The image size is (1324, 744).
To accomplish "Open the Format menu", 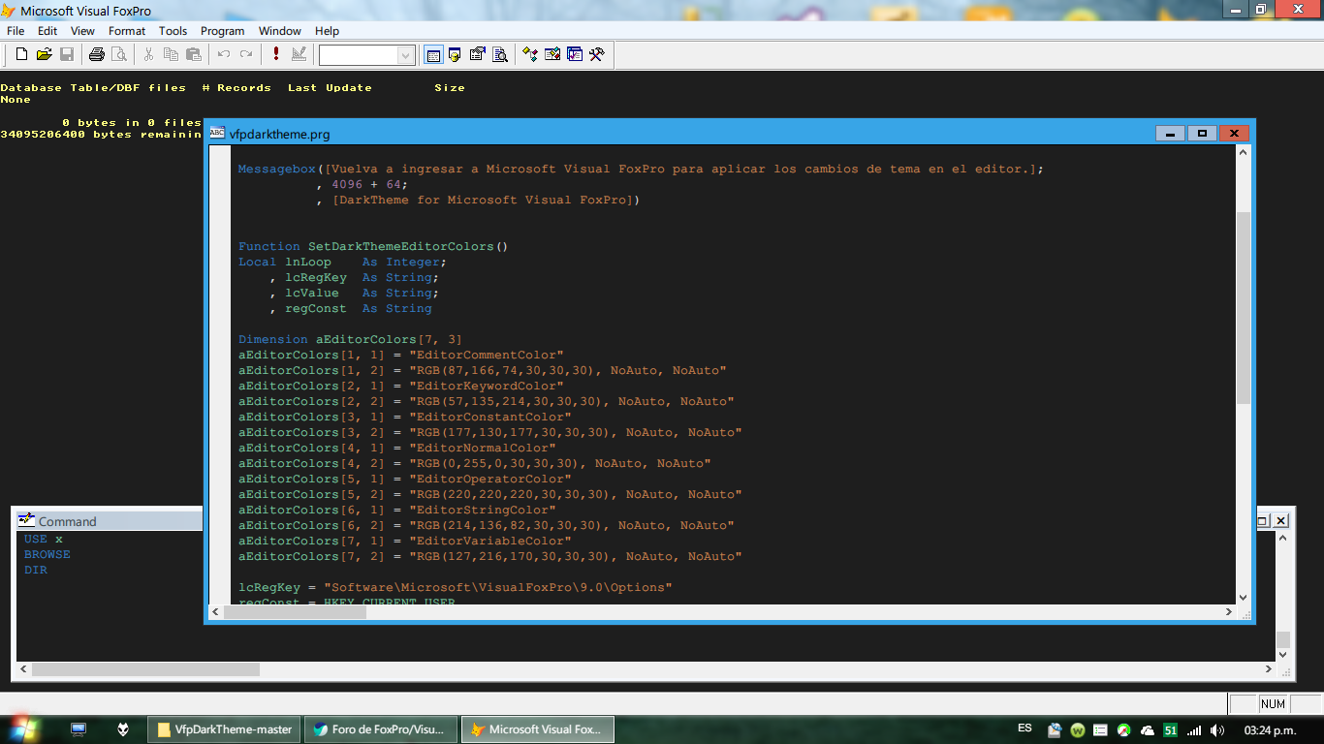I will pyautogui.click(x=127, y=31).
